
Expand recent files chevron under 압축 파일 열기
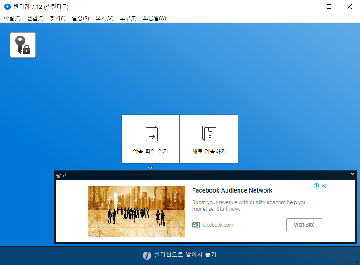pos(151,168)
